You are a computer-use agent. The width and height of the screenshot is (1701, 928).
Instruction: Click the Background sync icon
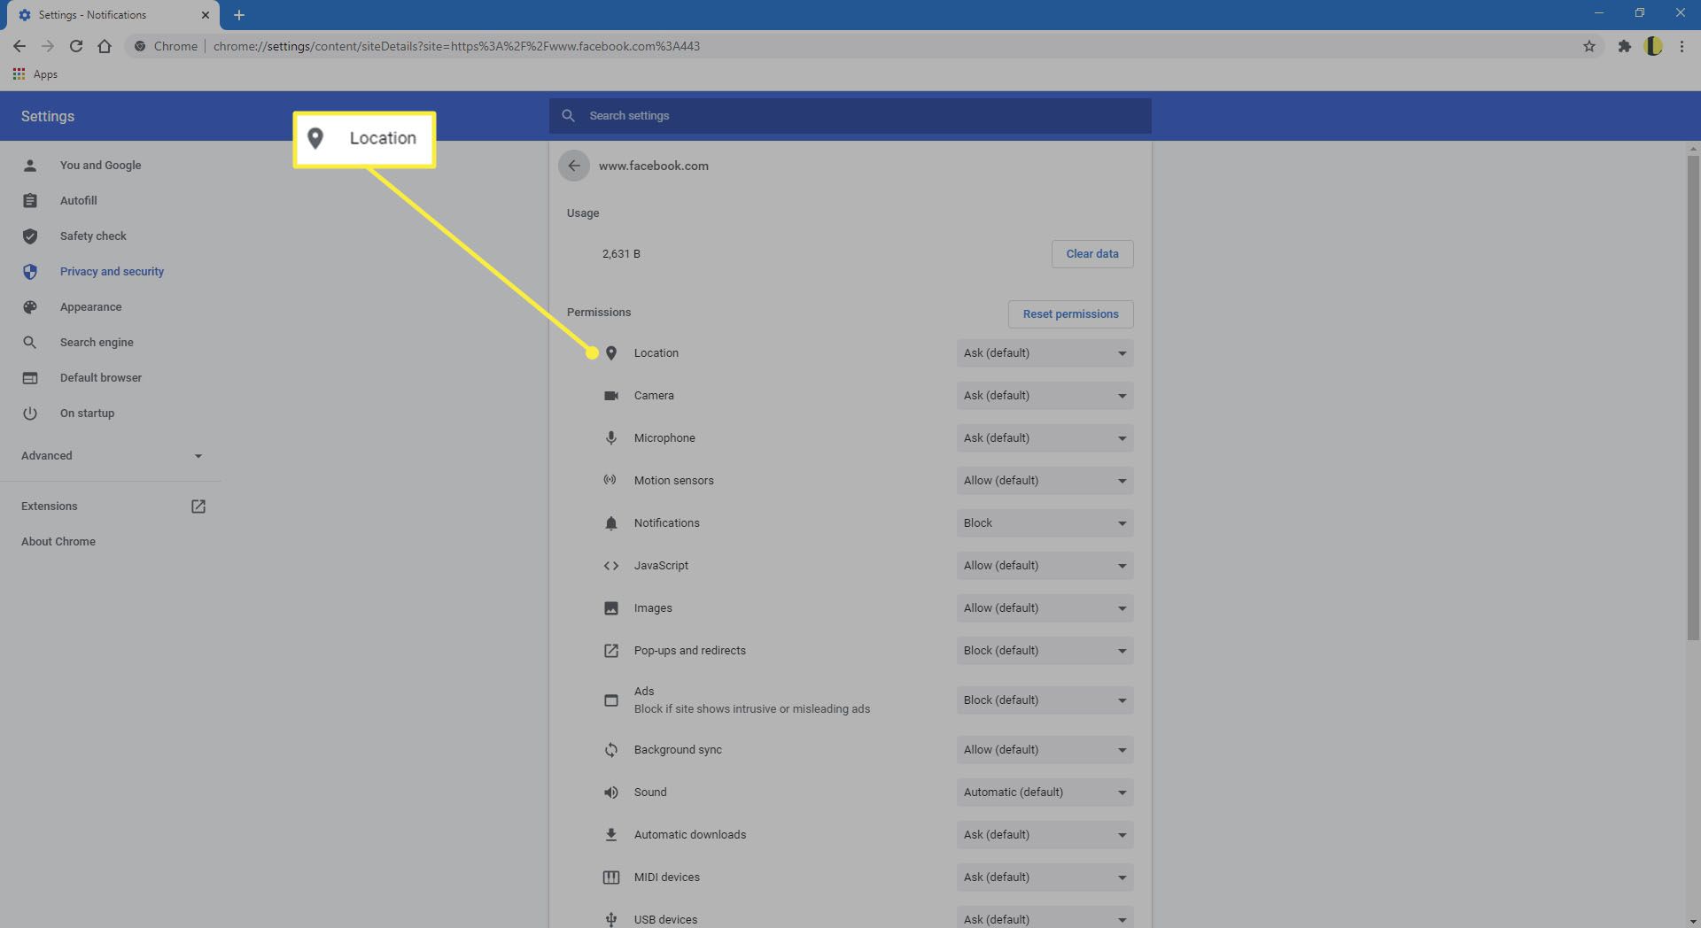611,750
